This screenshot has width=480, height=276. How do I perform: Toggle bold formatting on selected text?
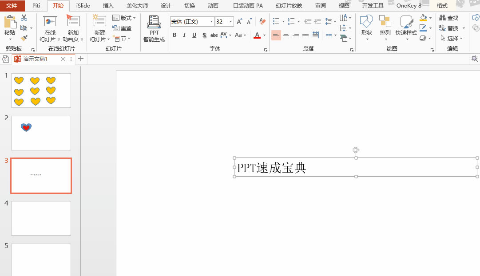pyautogui.click(x=175, y=35)
